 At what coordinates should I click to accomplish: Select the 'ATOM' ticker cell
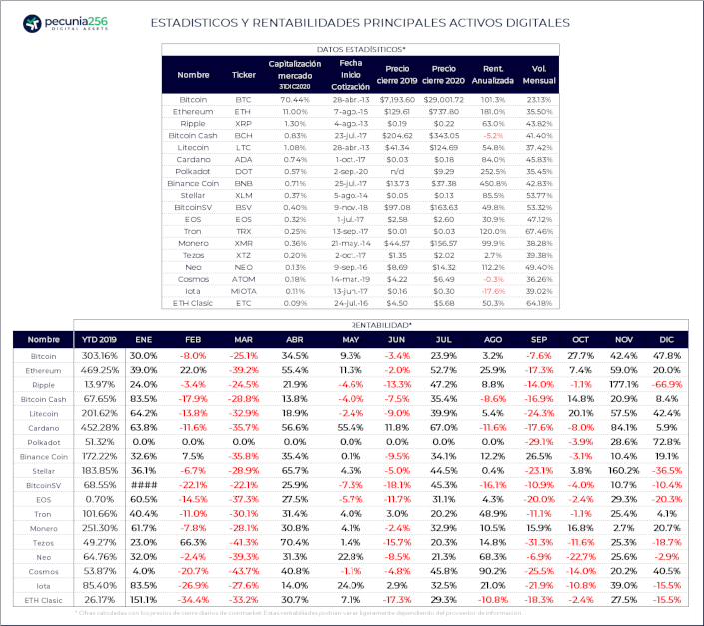coord(243,279)
